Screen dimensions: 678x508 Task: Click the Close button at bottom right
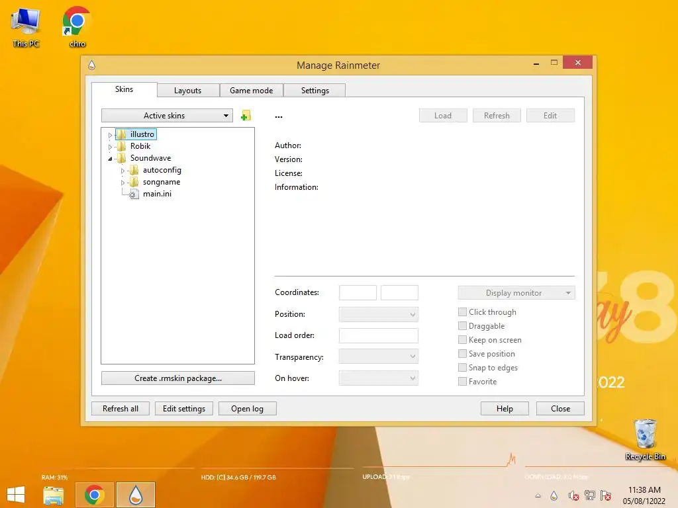coord(560,408)
